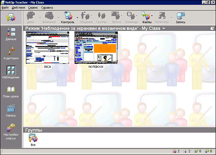Open the Данные sidebar view

(11, 34)
